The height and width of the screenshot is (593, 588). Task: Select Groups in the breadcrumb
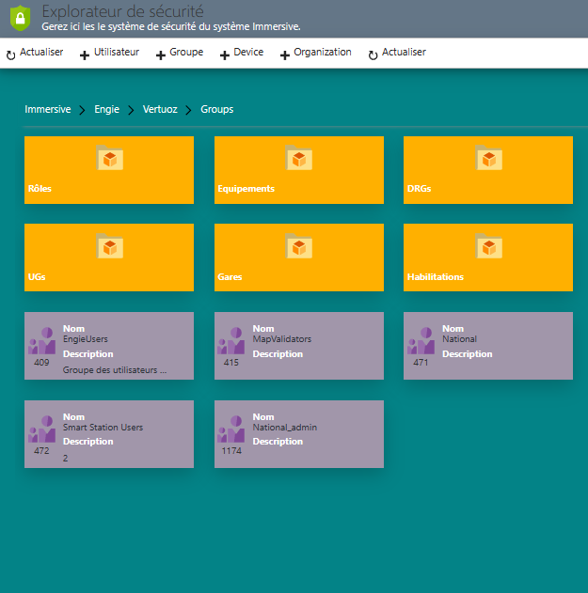click(217, 109)
